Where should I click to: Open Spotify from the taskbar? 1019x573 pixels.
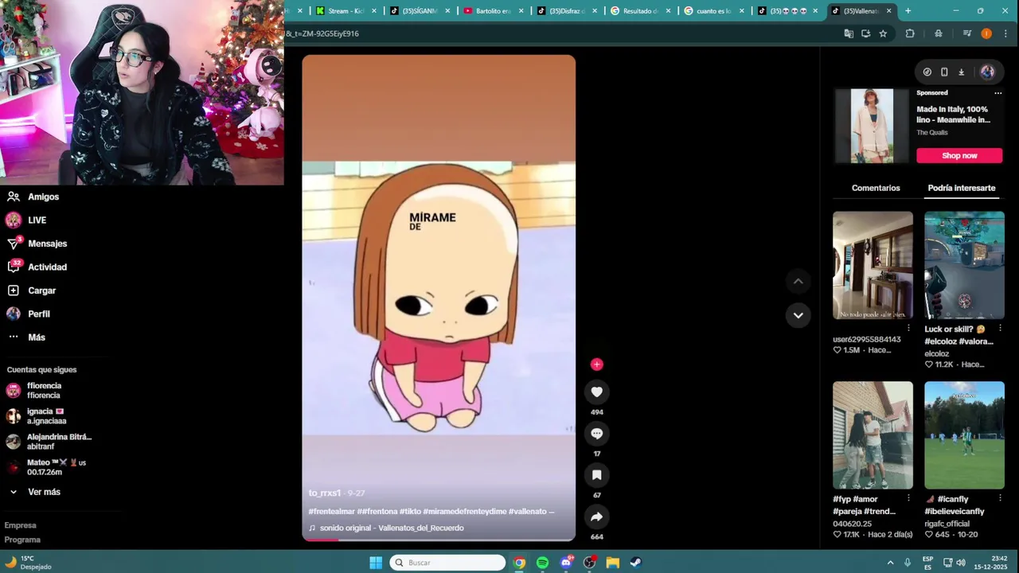point(542,563)
